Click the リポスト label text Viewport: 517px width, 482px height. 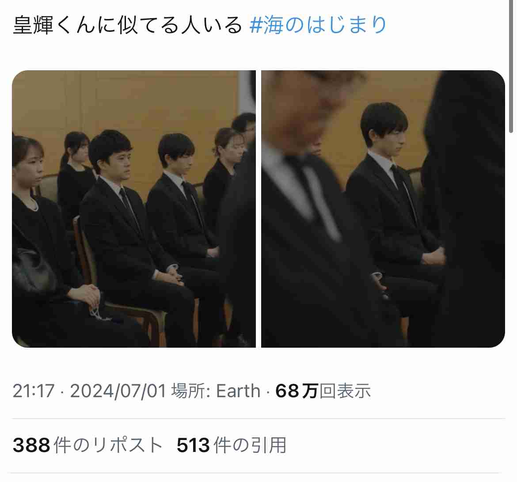127,445
